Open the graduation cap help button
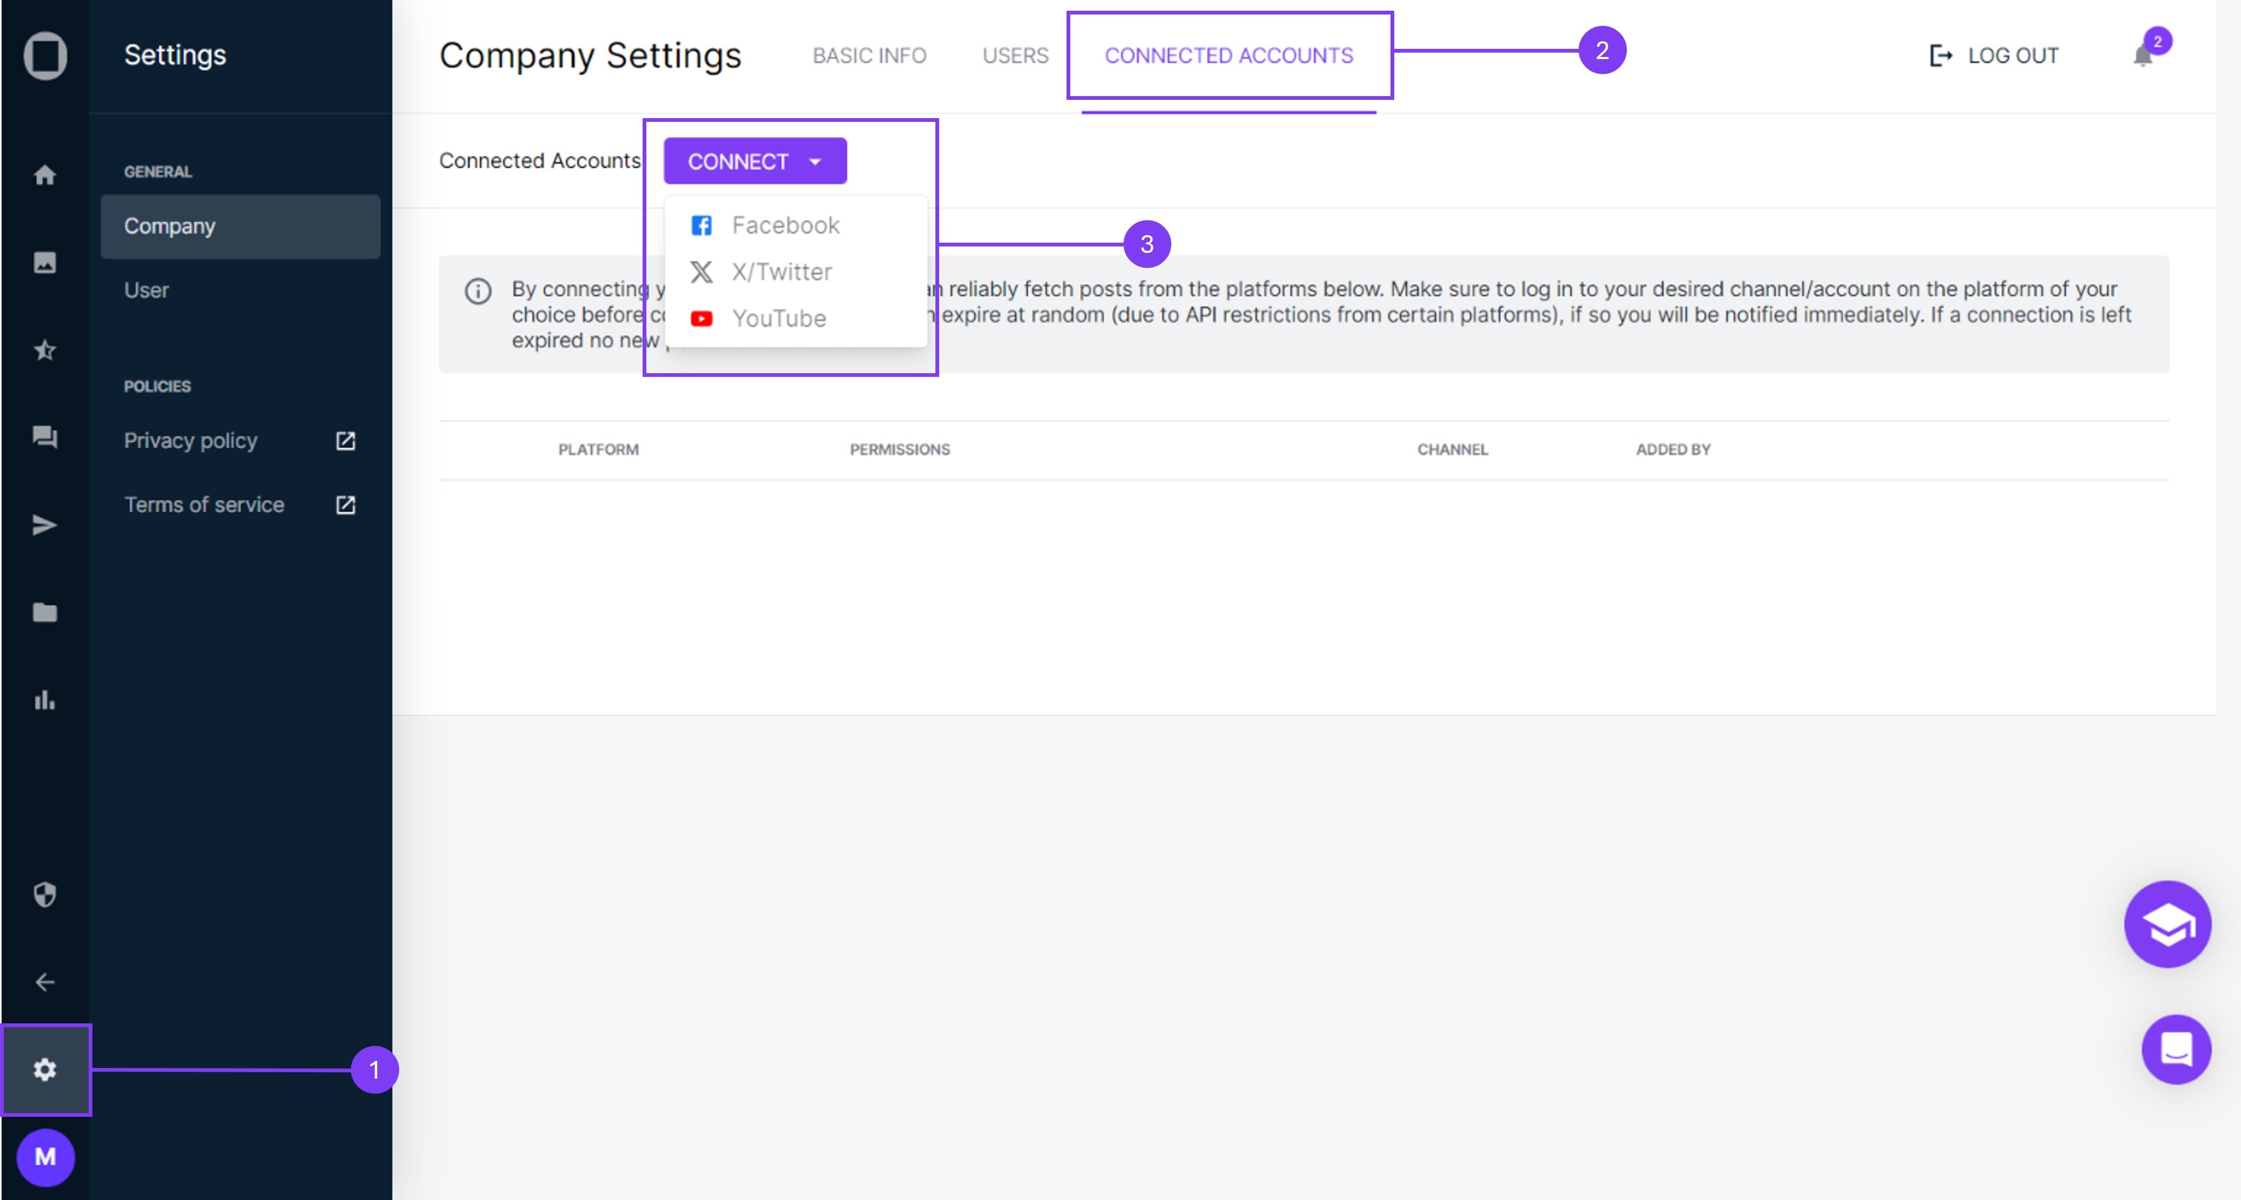 pos(2166,923)
